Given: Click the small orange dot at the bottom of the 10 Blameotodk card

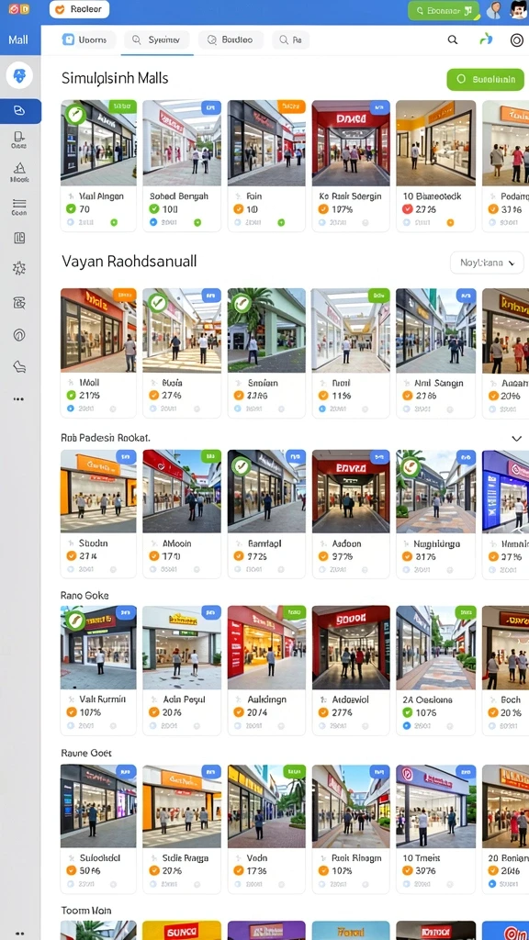Looking at the screenshot, I should pyautogui.click(x=450, y=222).
